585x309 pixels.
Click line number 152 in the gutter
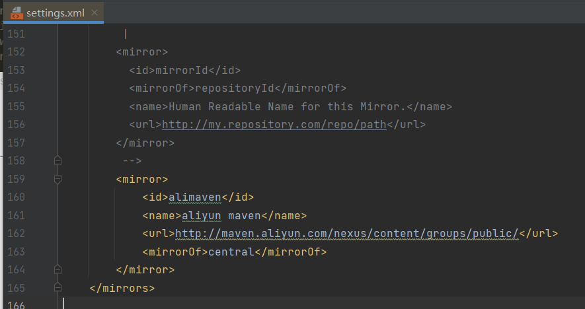pos(16,51)
